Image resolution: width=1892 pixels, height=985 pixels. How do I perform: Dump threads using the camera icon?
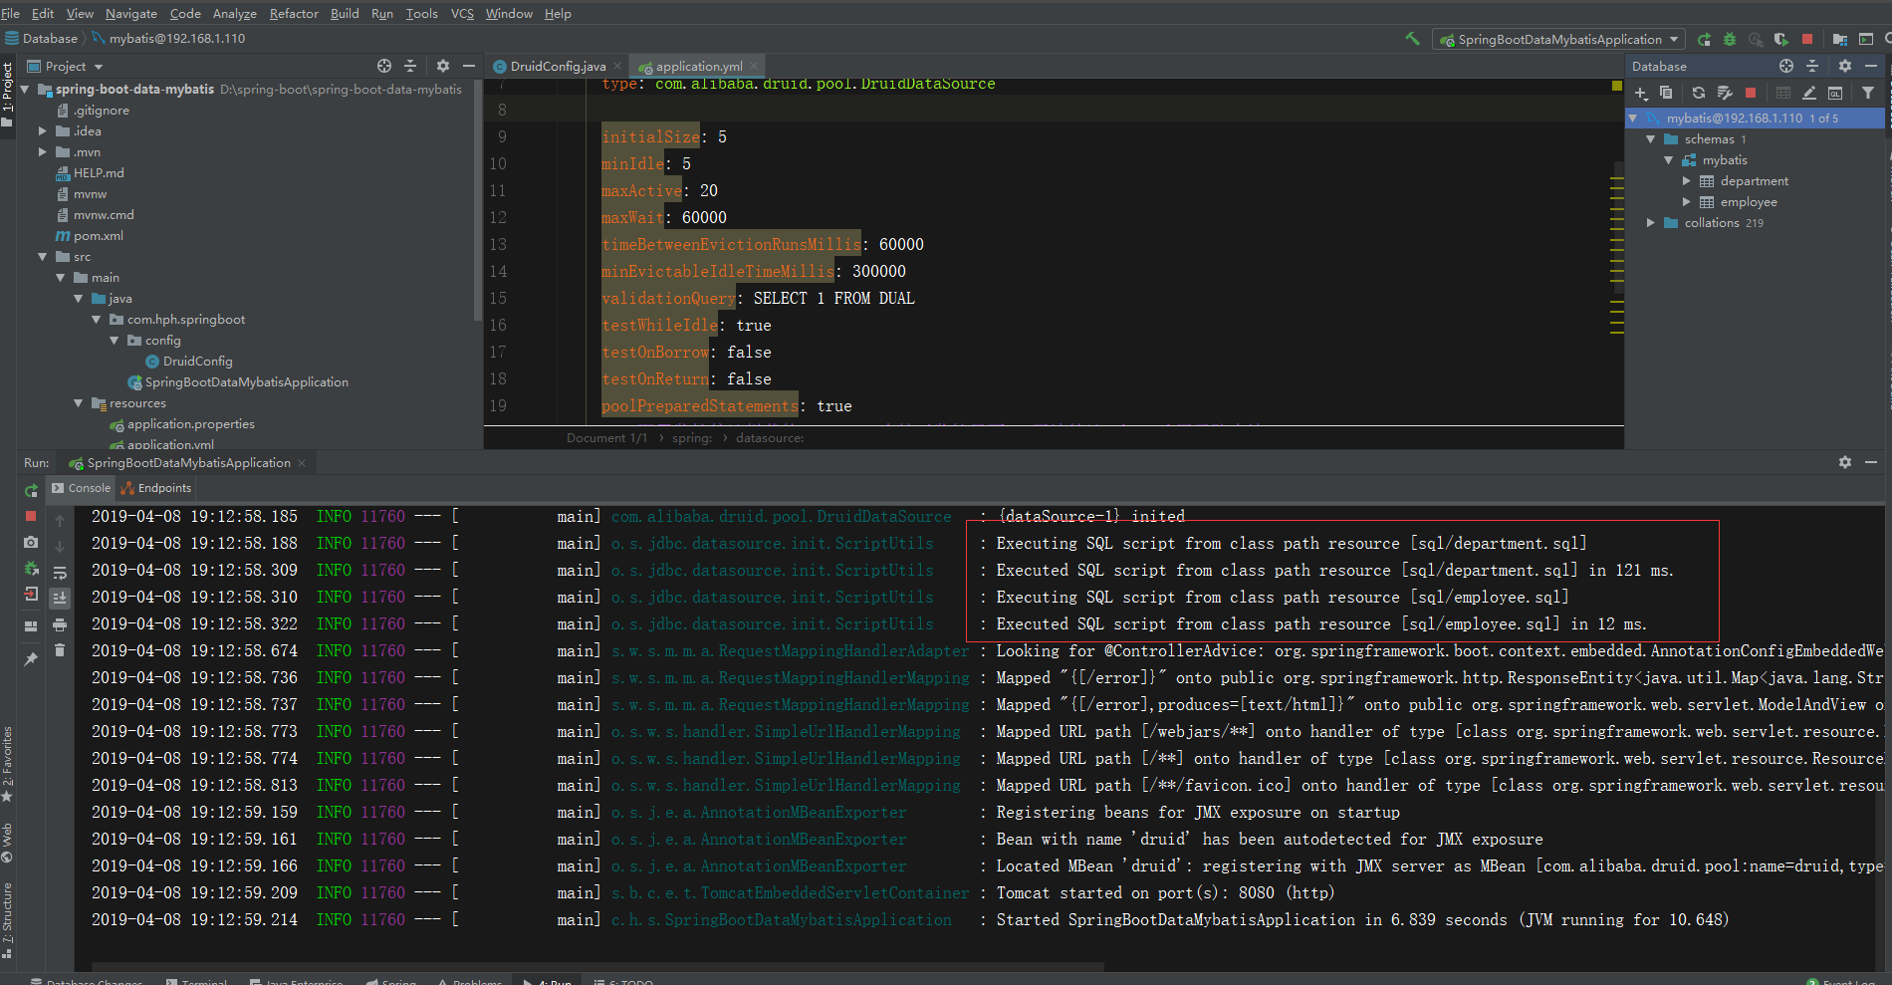pyautogui.click(x=31, y=542)
